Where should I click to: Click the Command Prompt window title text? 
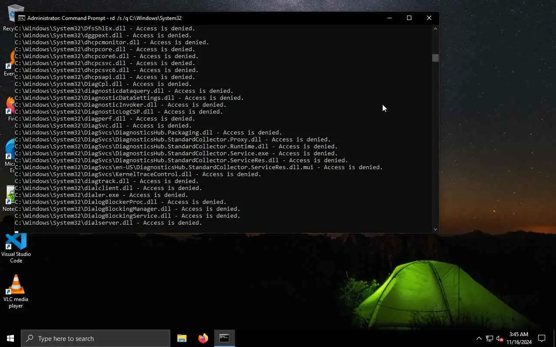(104, 18)
